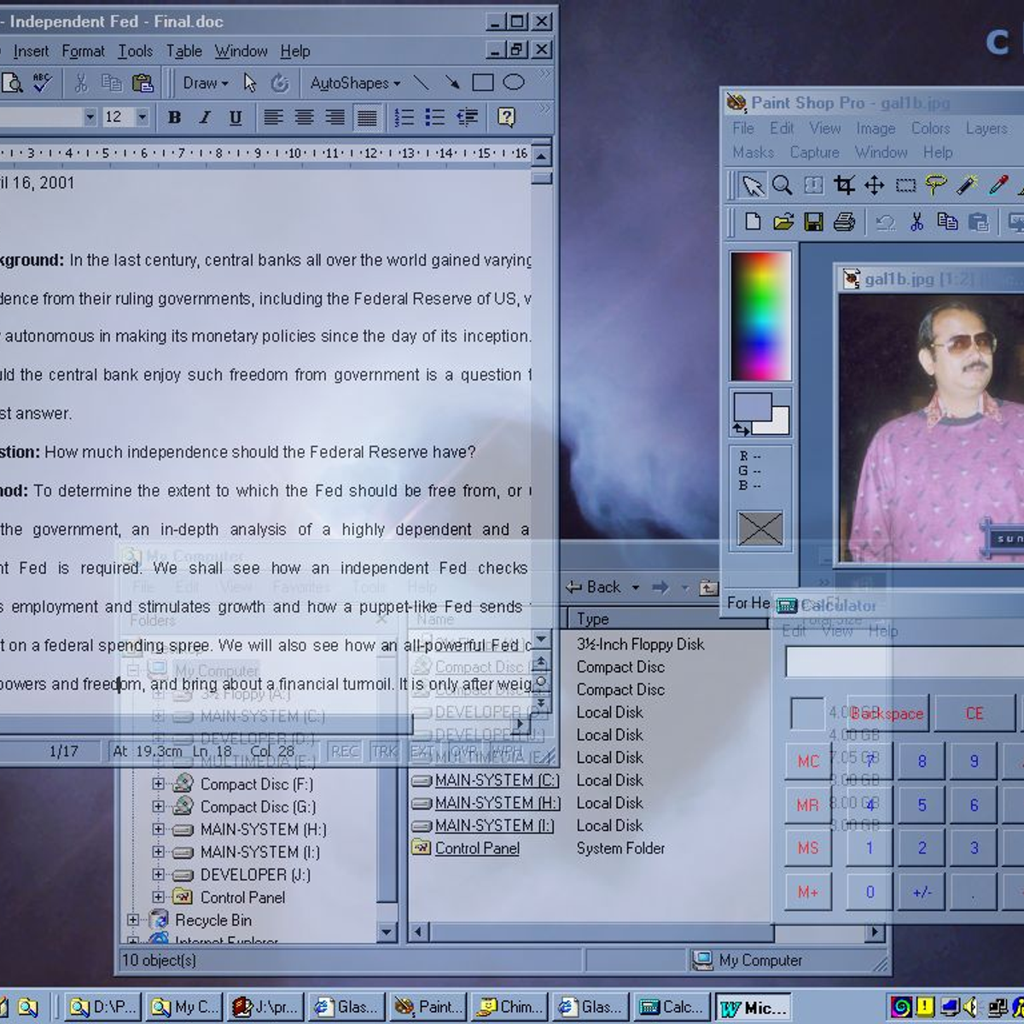Image resolution: width=1024 pixels, height=1024 pixels.
Task: Decrease the paragraph indent in Word
Action: click(467, 117)
